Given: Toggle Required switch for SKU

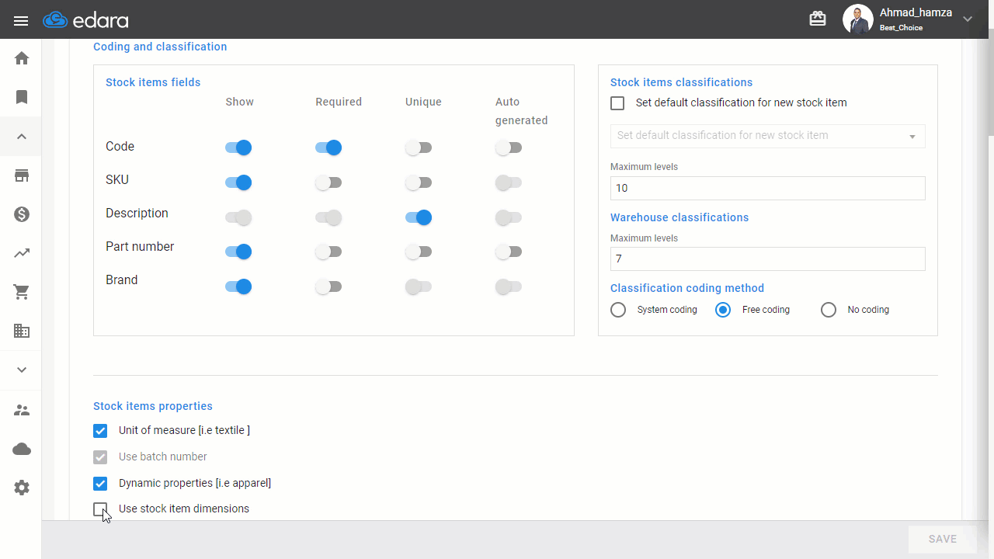Looking at the screenshot, I should 328,182.
